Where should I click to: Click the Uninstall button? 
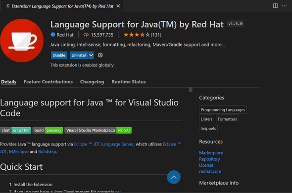[79, 55]
